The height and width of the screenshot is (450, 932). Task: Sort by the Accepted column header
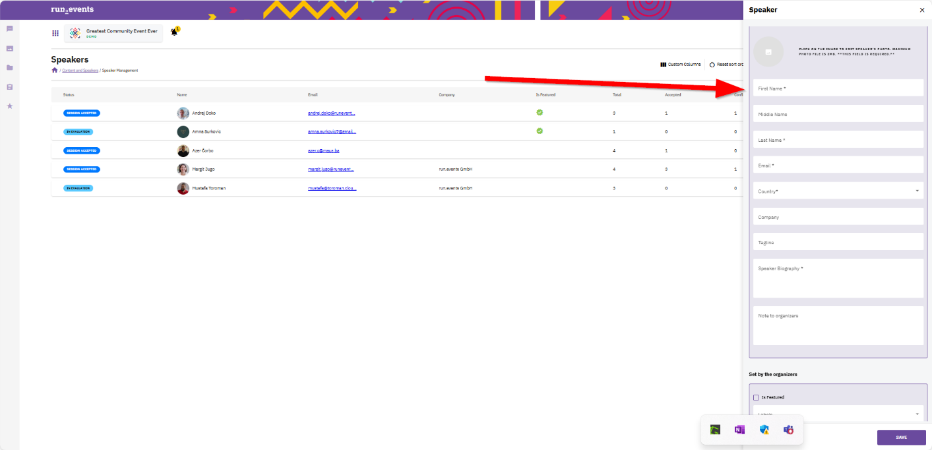coord(673,95)
